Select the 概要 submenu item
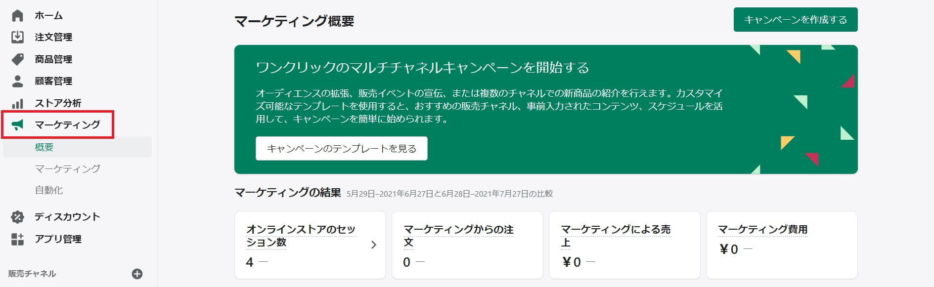This screenshot has width=934, height=287. [x=44, y=147]
